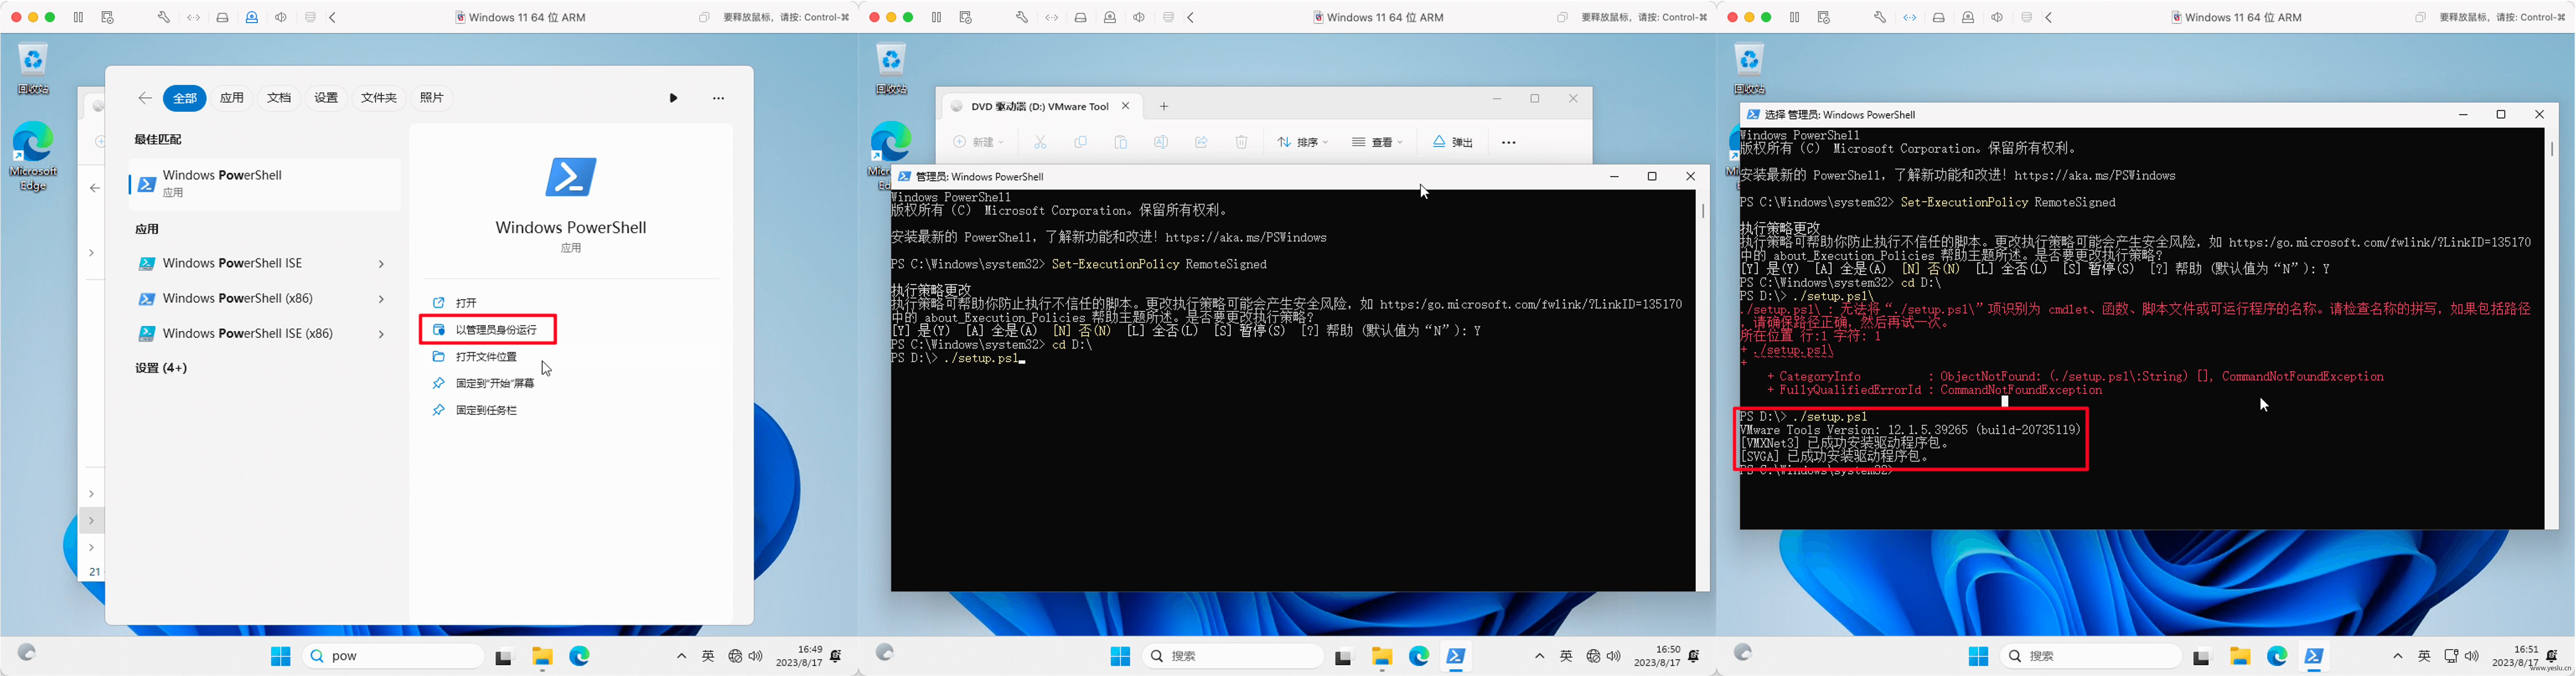The height and width of the screenshot is (676, 2576).
Task: Select the 设置 search filter tab
Action: point(326,98)
